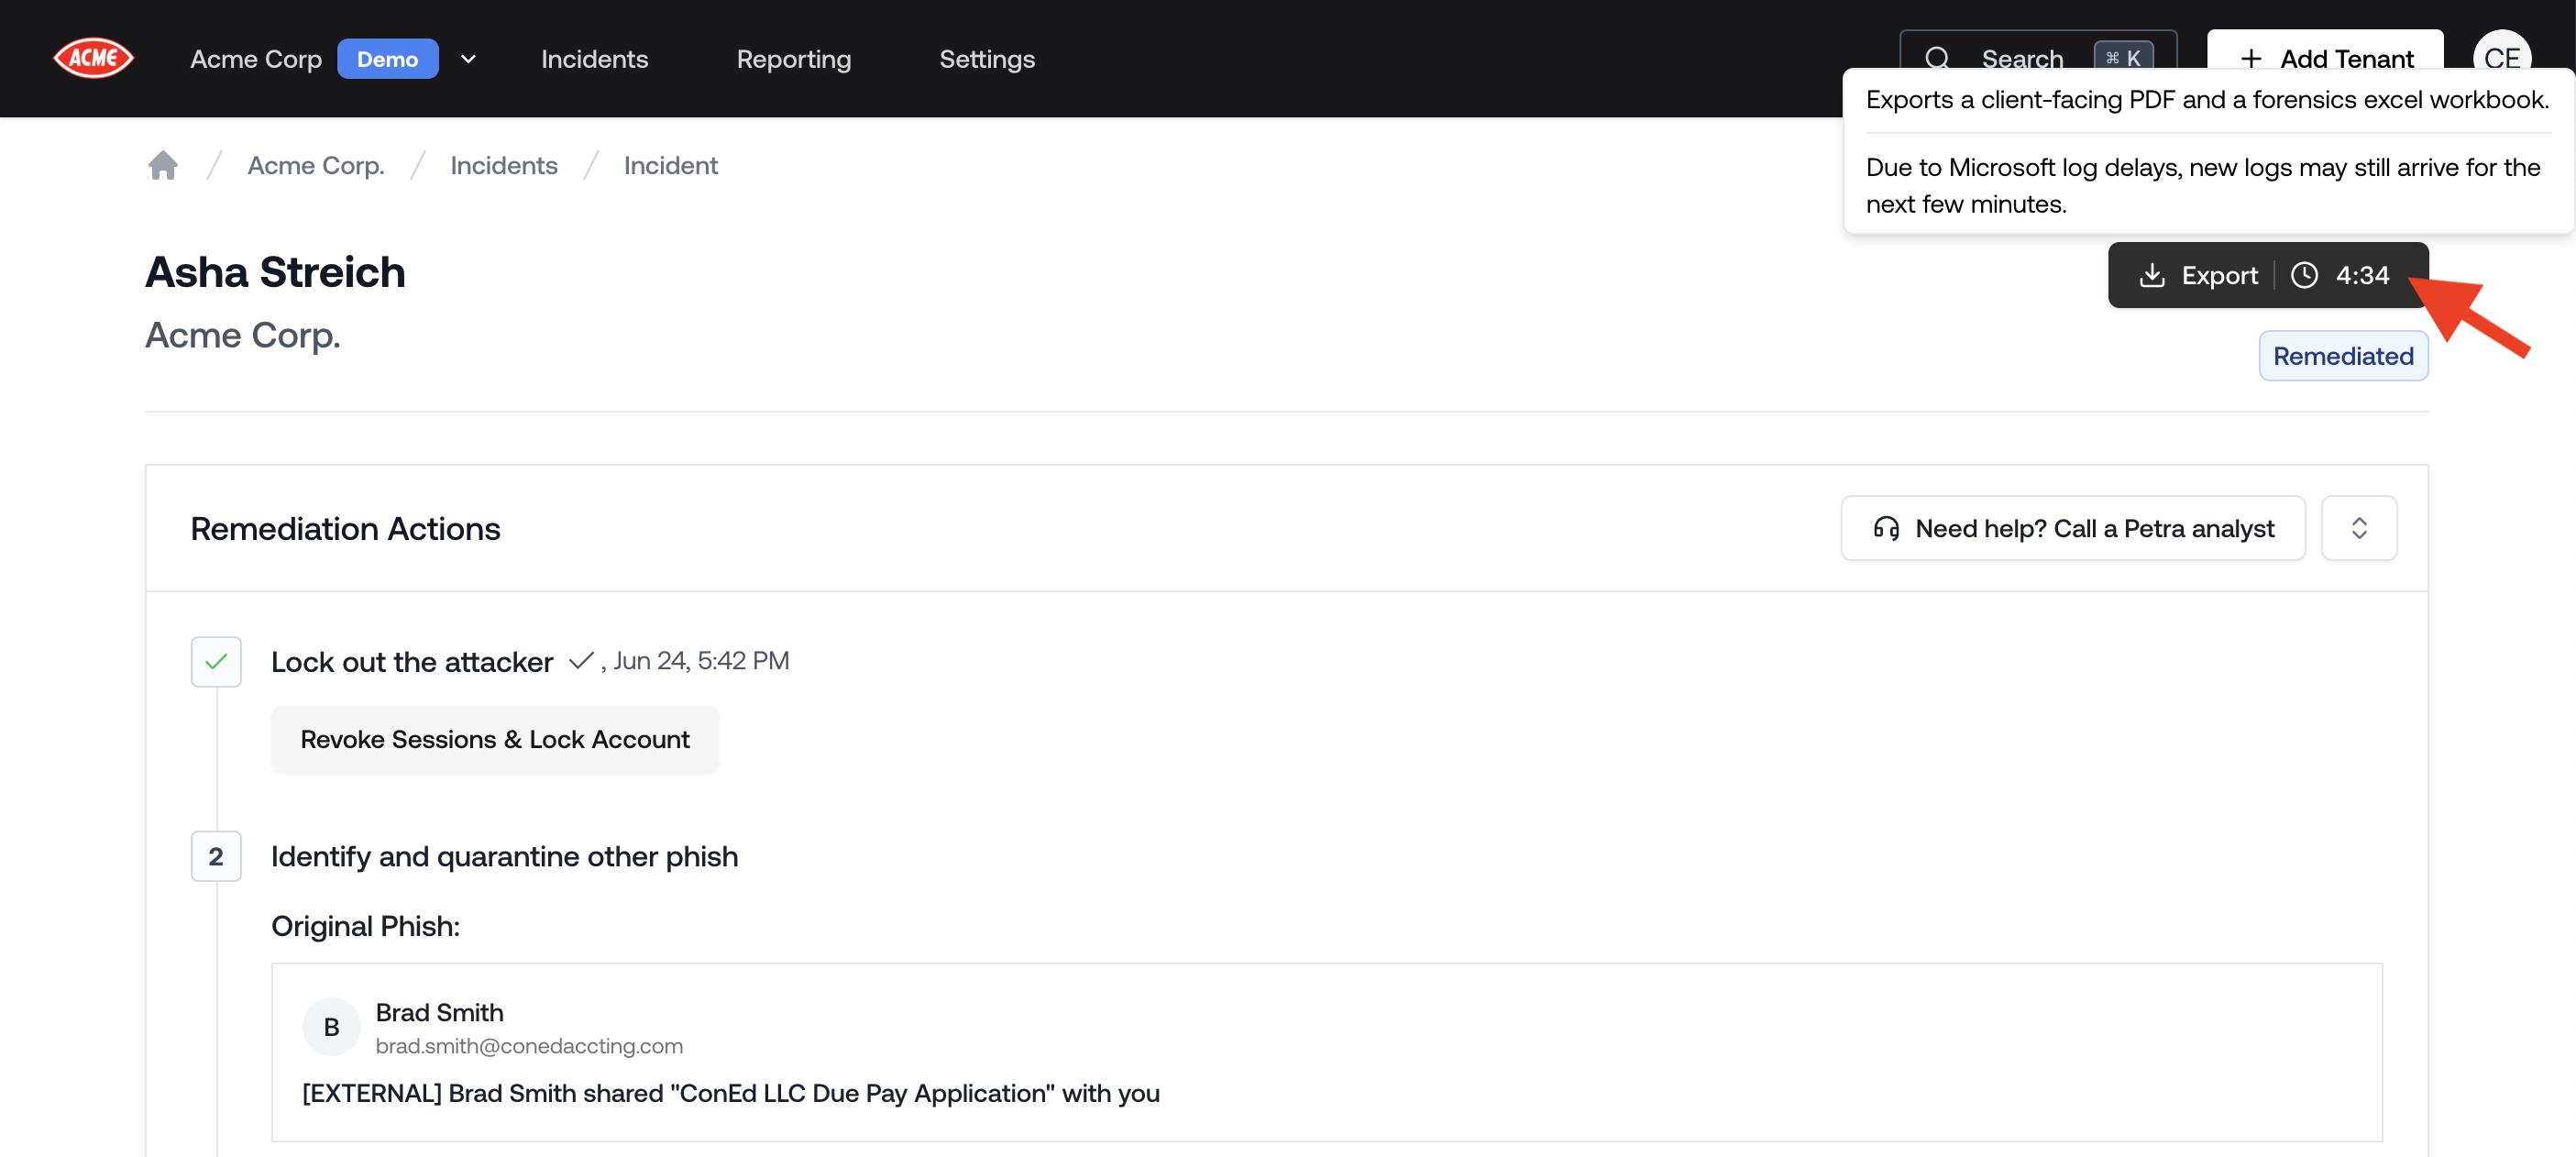This screenshot has height=1157, width=2576.
Task: Click the ACME logo
Action: pyautogui.click(x=93, y=58)
